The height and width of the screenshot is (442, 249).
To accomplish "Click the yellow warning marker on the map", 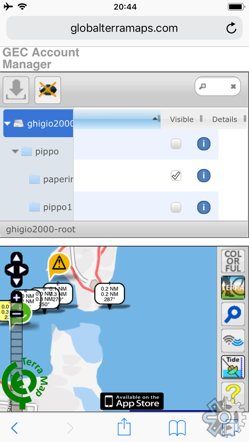I will [x=59, y=264].
